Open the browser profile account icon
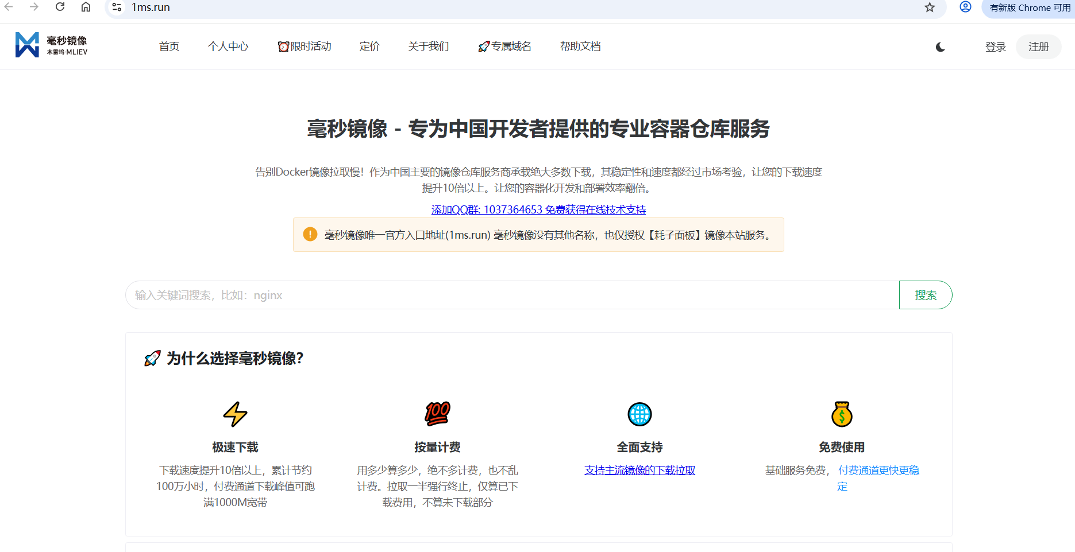This screenshot has height=552, width=1075. 965,7
